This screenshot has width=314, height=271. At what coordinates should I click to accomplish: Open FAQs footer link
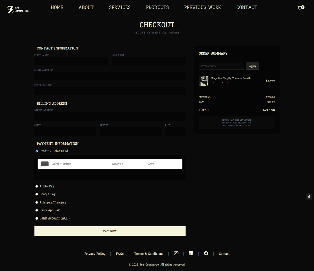point(120,254)
